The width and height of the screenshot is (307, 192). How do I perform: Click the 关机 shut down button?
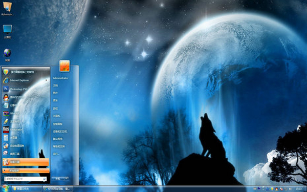[58, 179]
